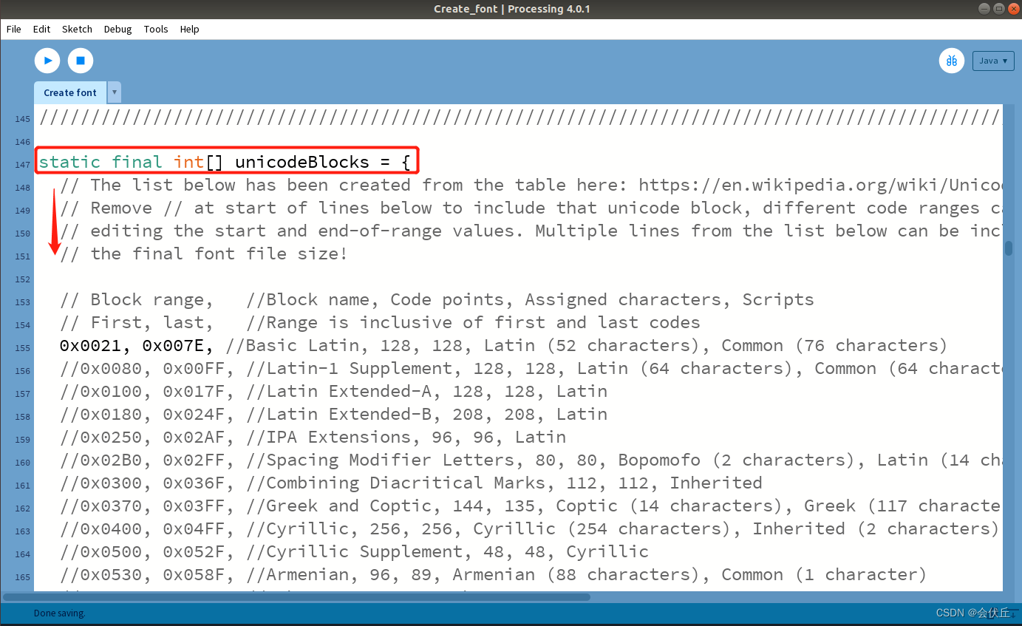Click line number 165 in the gutter
Image resolution: width=1022 pixels, height=626 pixels.
pos(22,576)
